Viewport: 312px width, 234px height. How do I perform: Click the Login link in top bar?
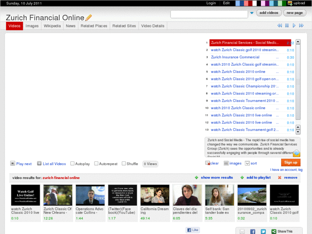point(211,3)
